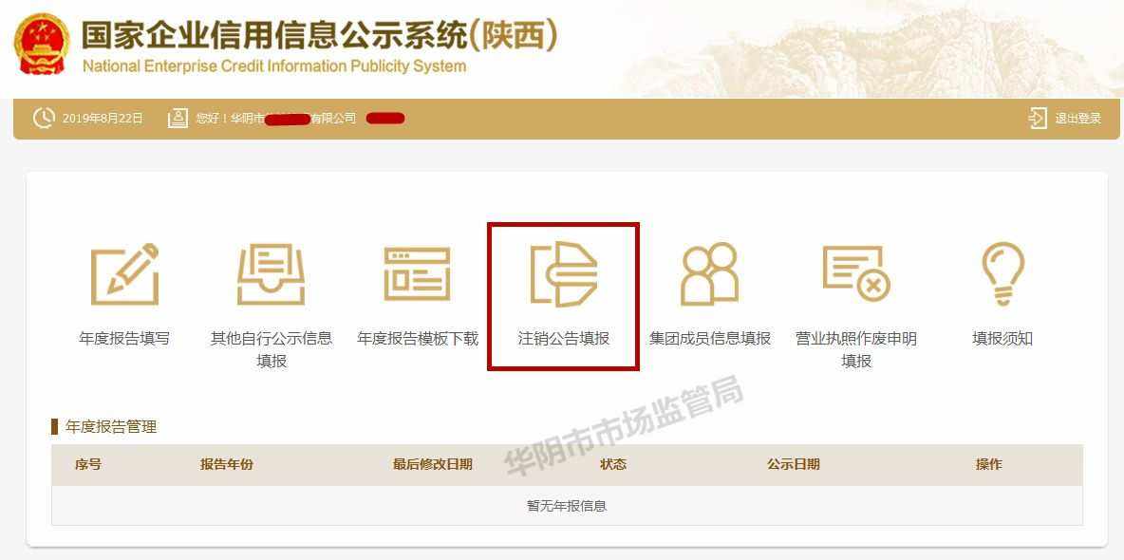The width and height of the screenshot is (1124, 560).
Task: Open the 年度报告模板下载 template icon
Action: coord(417,274)
